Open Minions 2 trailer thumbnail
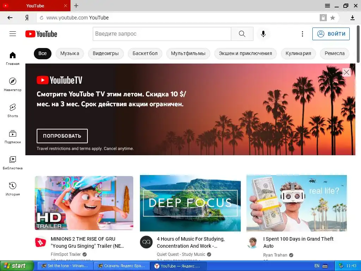 [x=84, y=203]
